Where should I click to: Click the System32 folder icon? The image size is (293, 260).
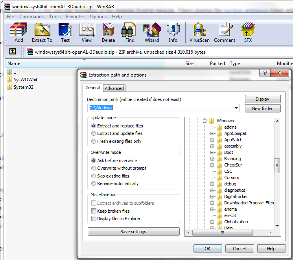click(9, 87)
